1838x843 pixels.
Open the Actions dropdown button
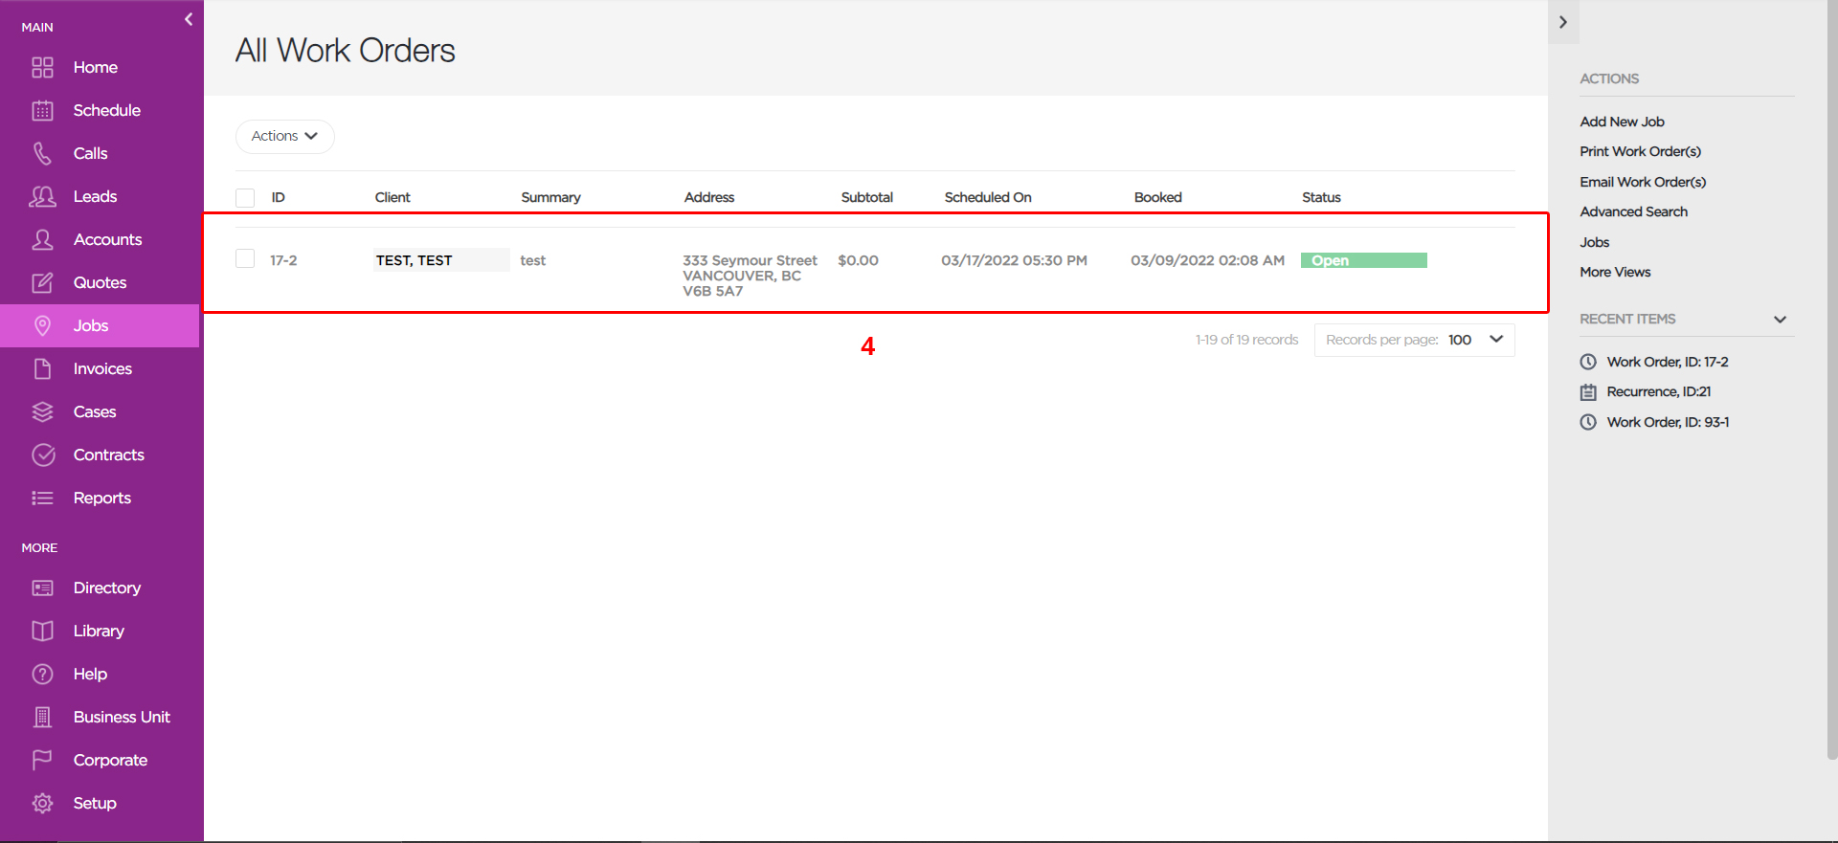pos(284,136)
